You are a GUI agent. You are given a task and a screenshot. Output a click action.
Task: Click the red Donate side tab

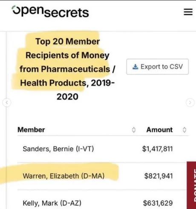pos(191,185)
